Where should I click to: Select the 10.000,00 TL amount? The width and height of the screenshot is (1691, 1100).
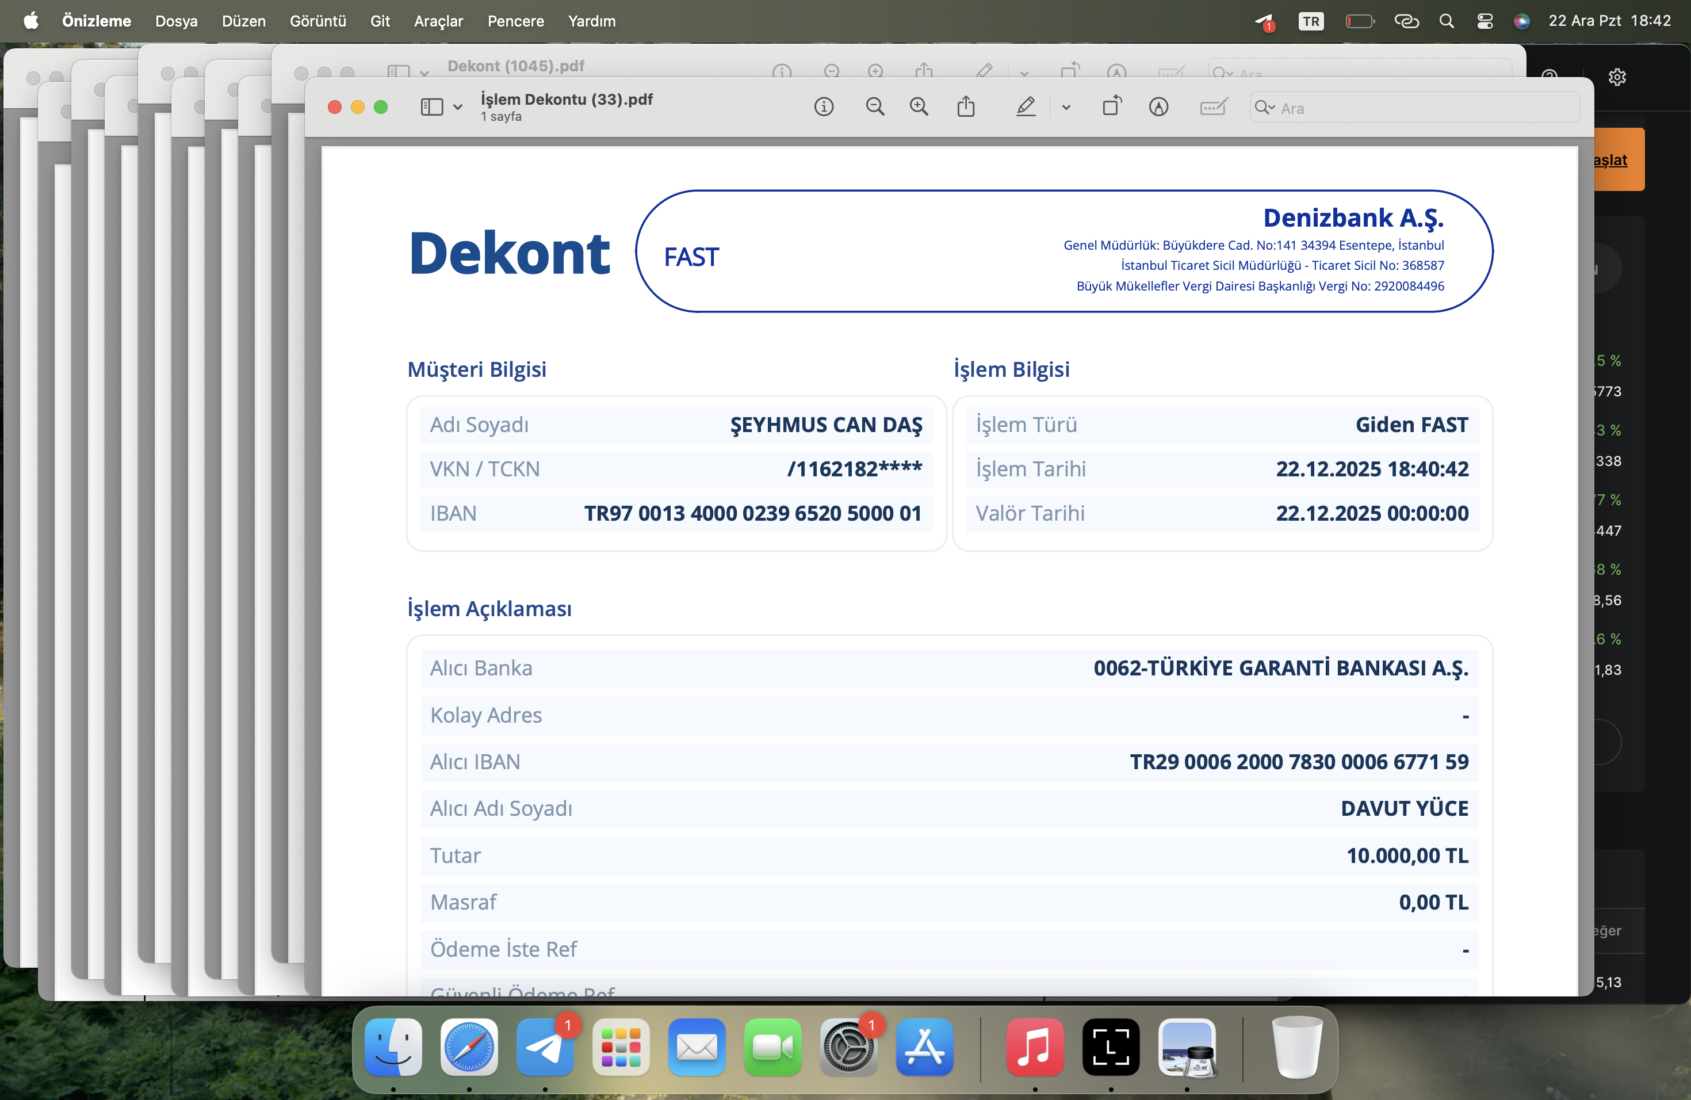[x=1407, y=855]
